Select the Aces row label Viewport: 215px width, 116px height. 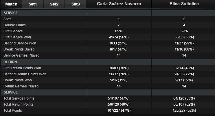point(7,19)
